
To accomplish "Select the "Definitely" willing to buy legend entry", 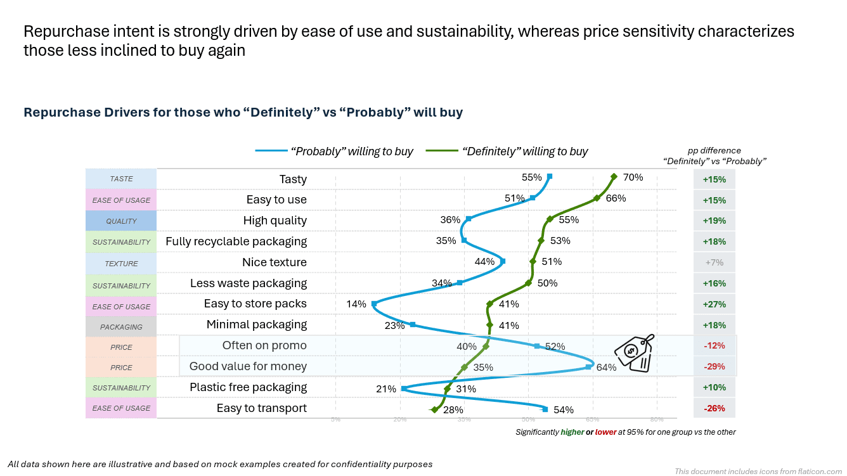I will click(507, 151).
